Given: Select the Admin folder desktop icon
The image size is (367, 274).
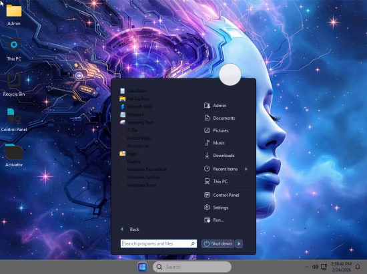Looking at the screenshot, I should [x=14, y=15].
